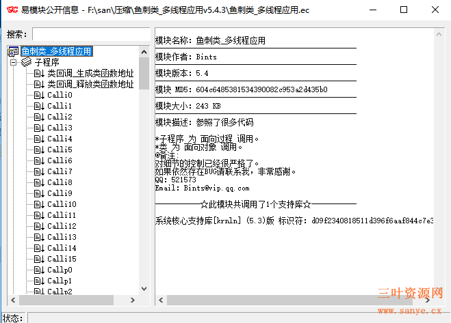The height and width of the screenshot is (323, 451).
Task: Click the QQ: 521573 text
Action: 176,180
